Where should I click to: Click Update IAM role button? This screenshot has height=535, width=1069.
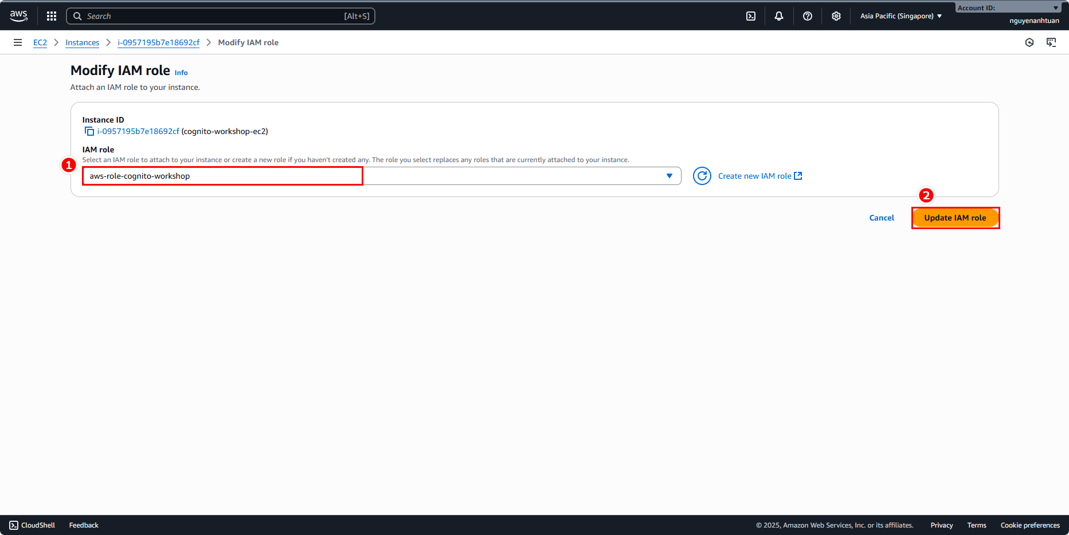(x=955, y=218)
